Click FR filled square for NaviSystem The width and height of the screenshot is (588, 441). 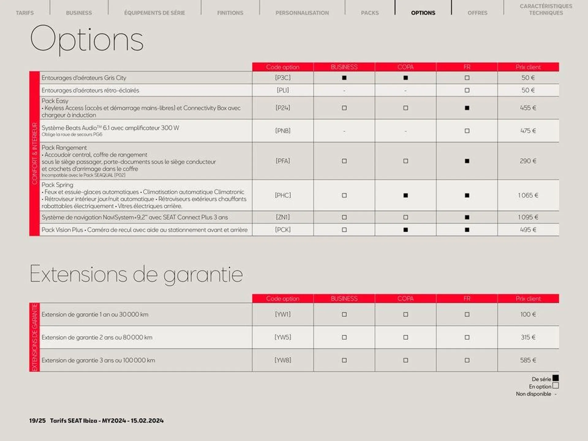pos(467,217)
